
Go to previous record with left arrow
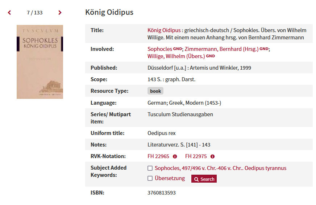coord(9,13)
